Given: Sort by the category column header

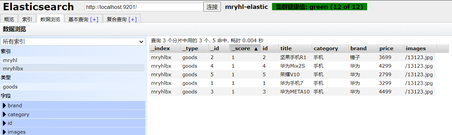Looking at the screenshot, I should click(330, 49).
